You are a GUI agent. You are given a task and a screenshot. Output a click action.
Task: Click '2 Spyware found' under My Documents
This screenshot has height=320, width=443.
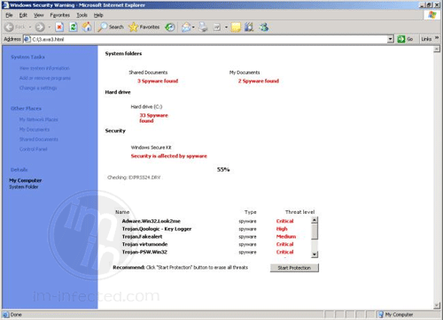click(259, 81)
